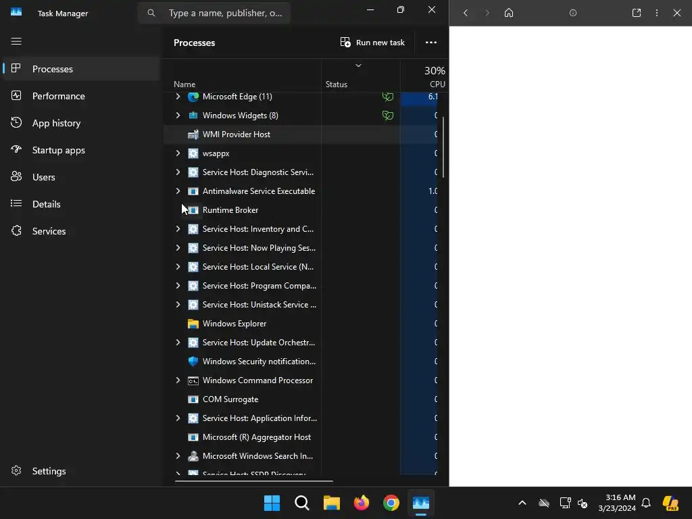
Task: Open Google Chrome from the taskbar
Action: click(391, 503)
